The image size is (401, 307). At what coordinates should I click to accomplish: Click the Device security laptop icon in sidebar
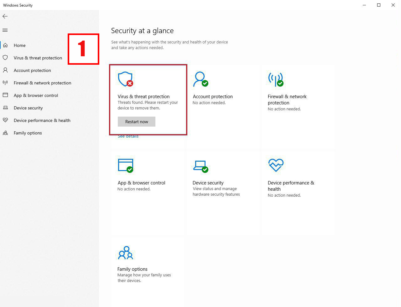(x=5, y=108)
